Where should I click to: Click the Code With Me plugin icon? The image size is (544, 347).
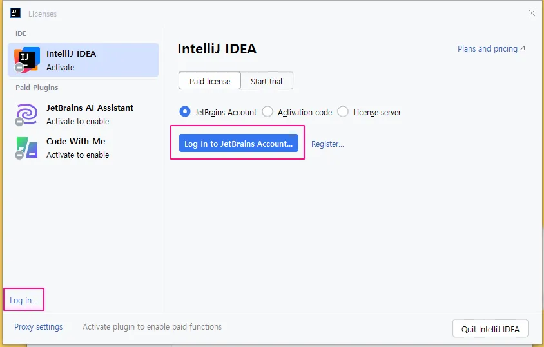(26, 147)
